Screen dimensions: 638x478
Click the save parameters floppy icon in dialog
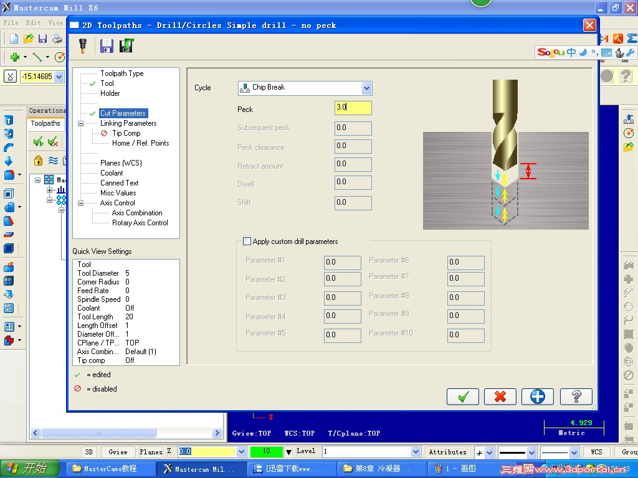click(107, 46)
